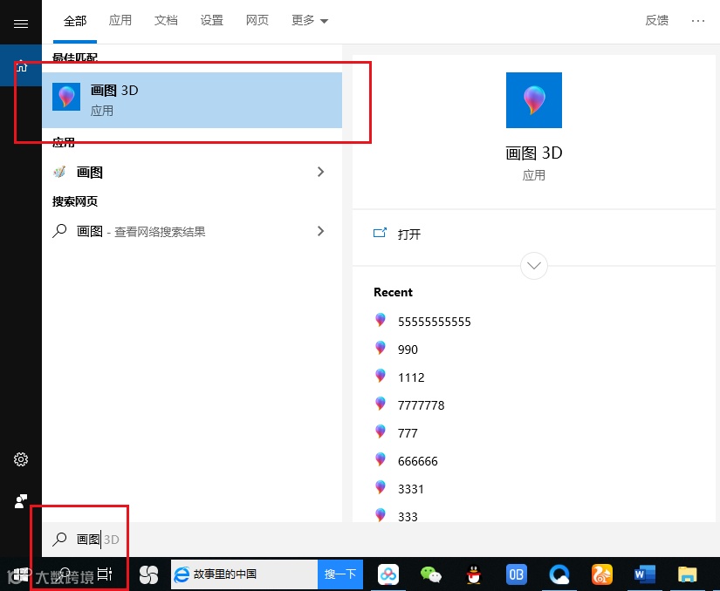
Task: Open recent file 990
Action: point(408,350)
